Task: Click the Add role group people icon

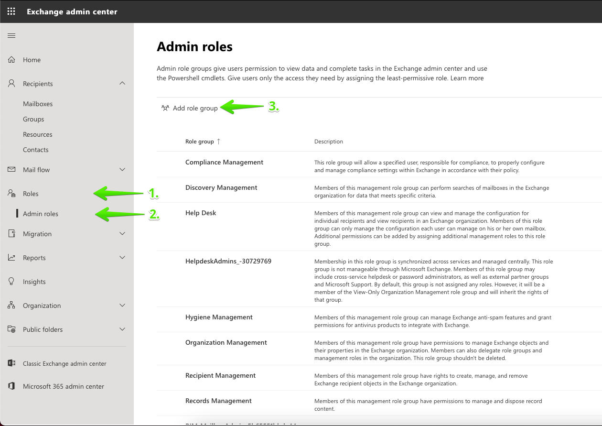Action: [165, 108]
